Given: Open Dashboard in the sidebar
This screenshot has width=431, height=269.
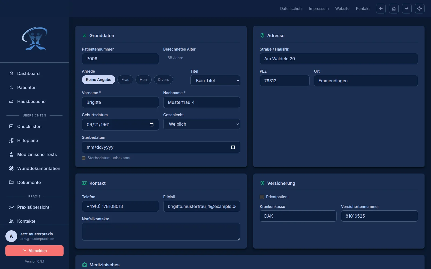Looking at the screenshot, I should pyautogui.click(x=34, y=73).
